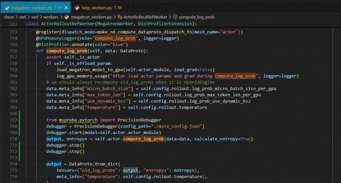The width and height of the screenshot is (341, 183).
Task: Click 'debugger.step()' on line 772
Action: click(65, 152)
